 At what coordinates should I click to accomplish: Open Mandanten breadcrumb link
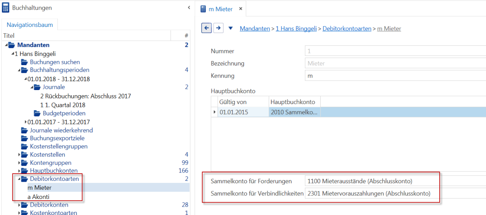pyautogui.click(x=255, y=29)
